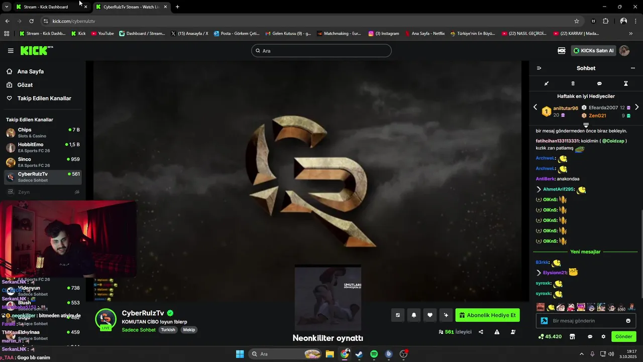Open the (3) Instagram bookmark
The width and height of the screenshot is (643, 362).
[x=384, y=34]
